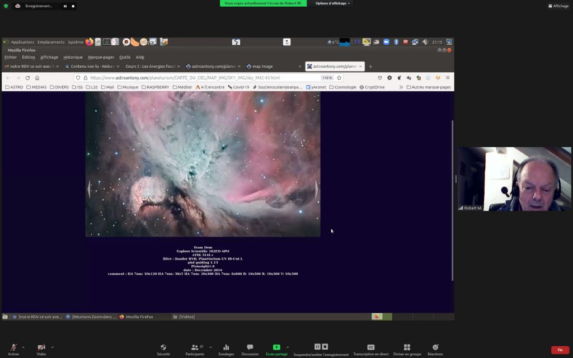Click the webpage vertical scrollbar
This screenshot has width=573, height=358.
point(452,200)
